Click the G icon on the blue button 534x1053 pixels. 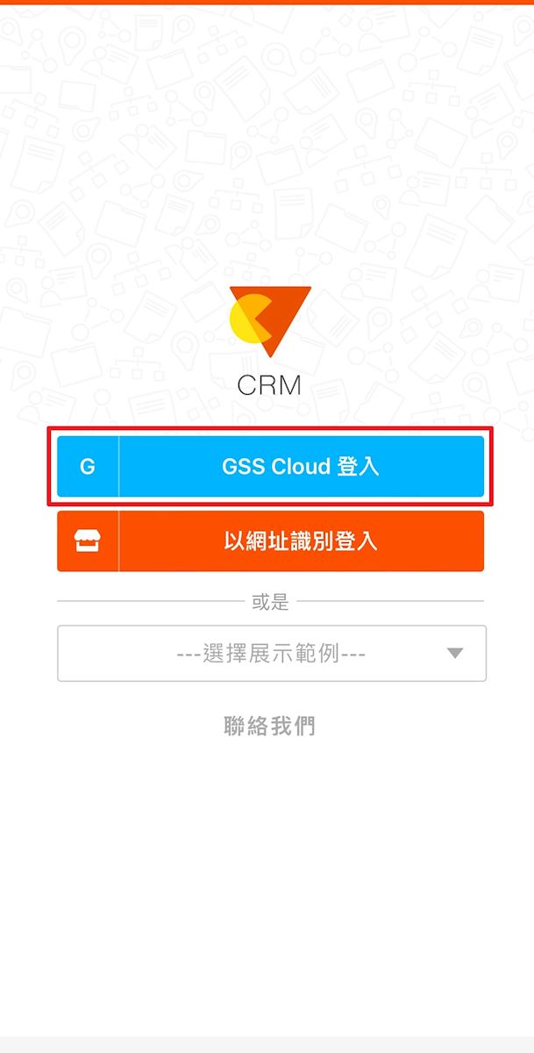(x=88, y=467)
